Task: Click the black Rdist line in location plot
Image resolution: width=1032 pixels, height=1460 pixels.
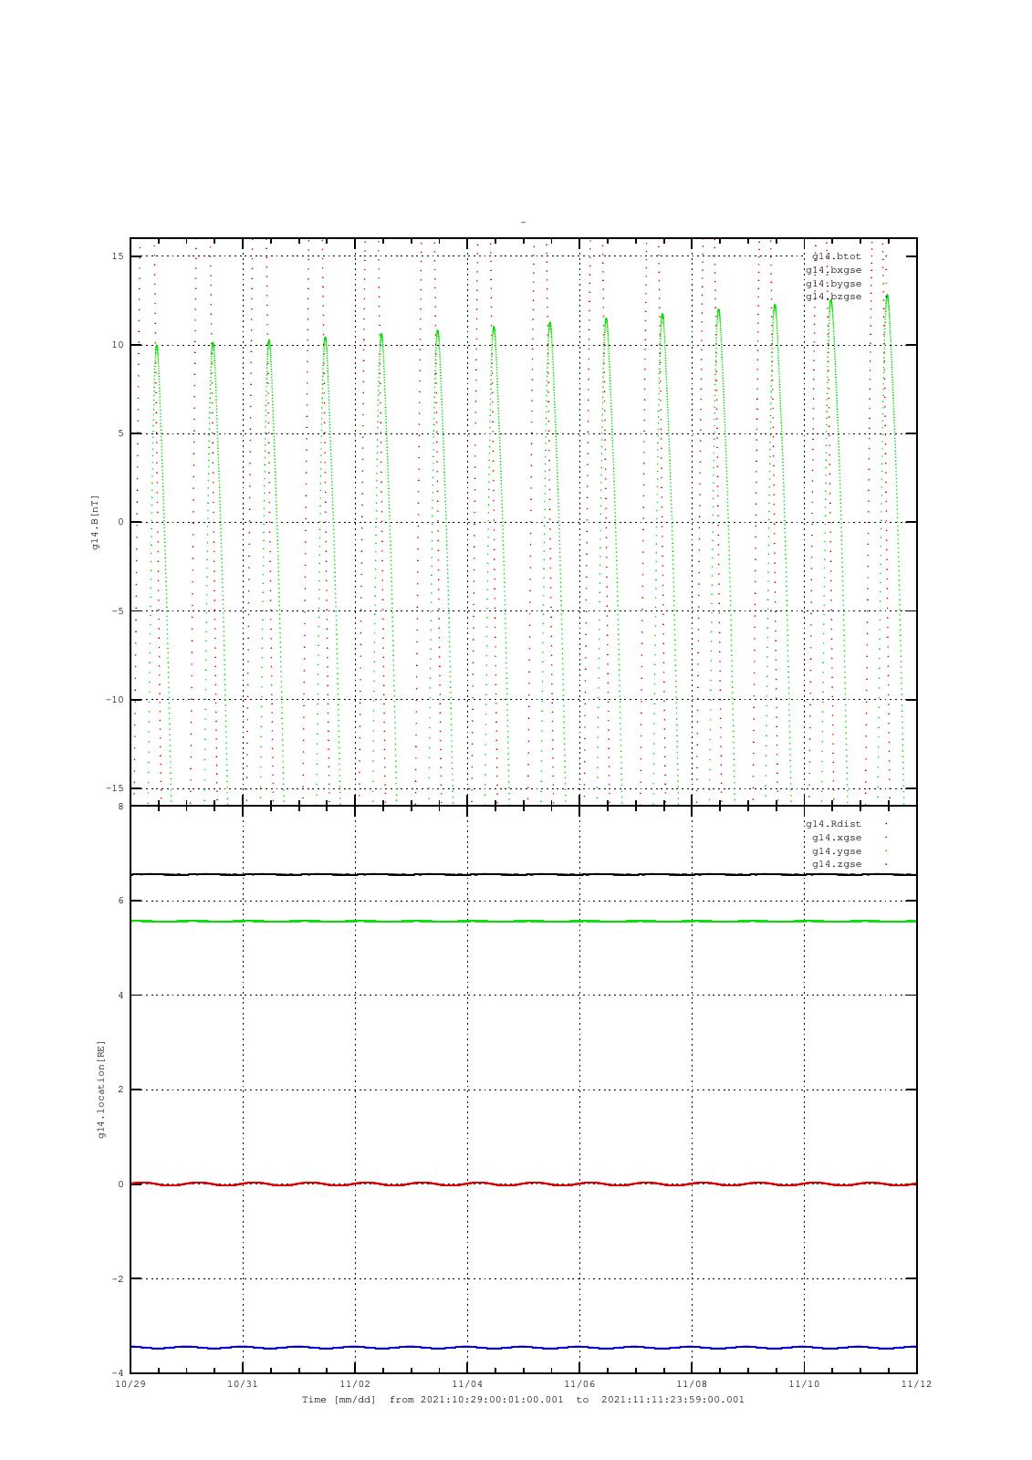Action: pyautogui.click(x=523, y=874)
